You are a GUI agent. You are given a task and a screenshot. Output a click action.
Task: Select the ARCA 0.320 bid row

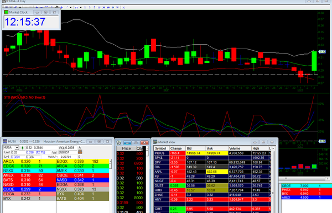(29, 162)
